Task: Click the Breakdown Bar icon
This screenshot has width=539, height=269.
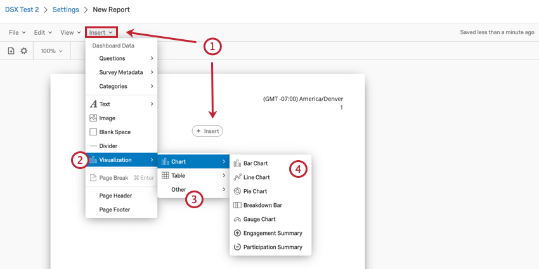Action: (x=237, y=205)
